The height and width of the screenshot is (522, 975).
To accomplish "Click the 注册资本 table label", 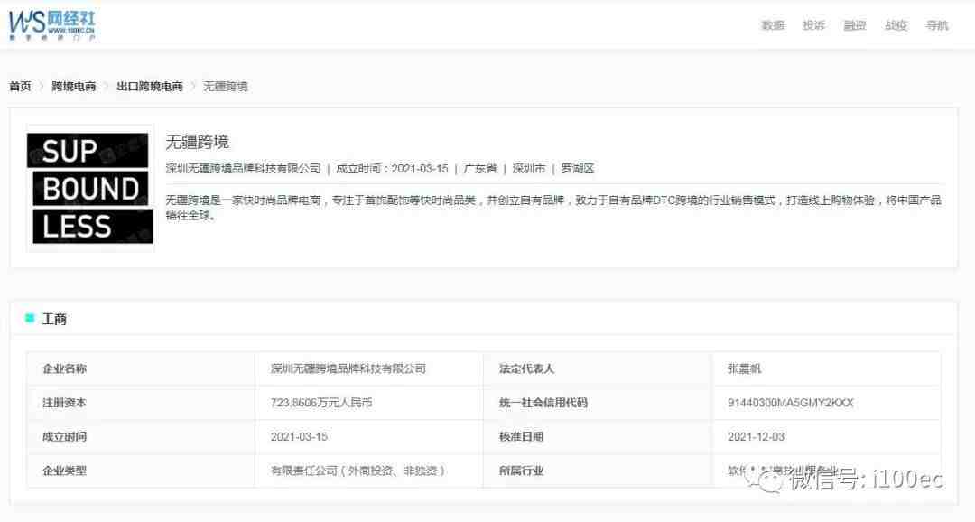I will [64, 403].
